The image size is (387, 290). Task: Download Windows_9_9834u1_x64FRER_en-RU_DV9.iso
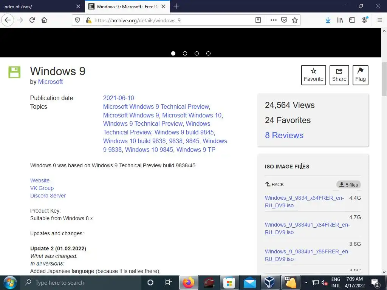point(307,228)
